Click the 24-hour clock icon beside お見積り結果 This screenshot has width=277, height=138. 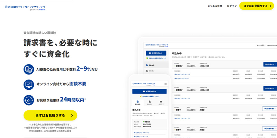pos(29,100)
